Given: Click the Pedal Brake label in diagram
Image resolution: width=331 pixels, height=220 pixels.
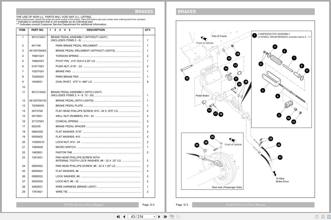Looking at the screenshot, I should (x=202, y=96).
